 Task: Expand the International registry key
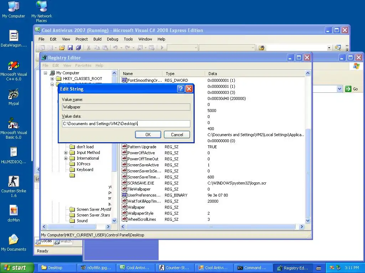[x=66, y=158]
